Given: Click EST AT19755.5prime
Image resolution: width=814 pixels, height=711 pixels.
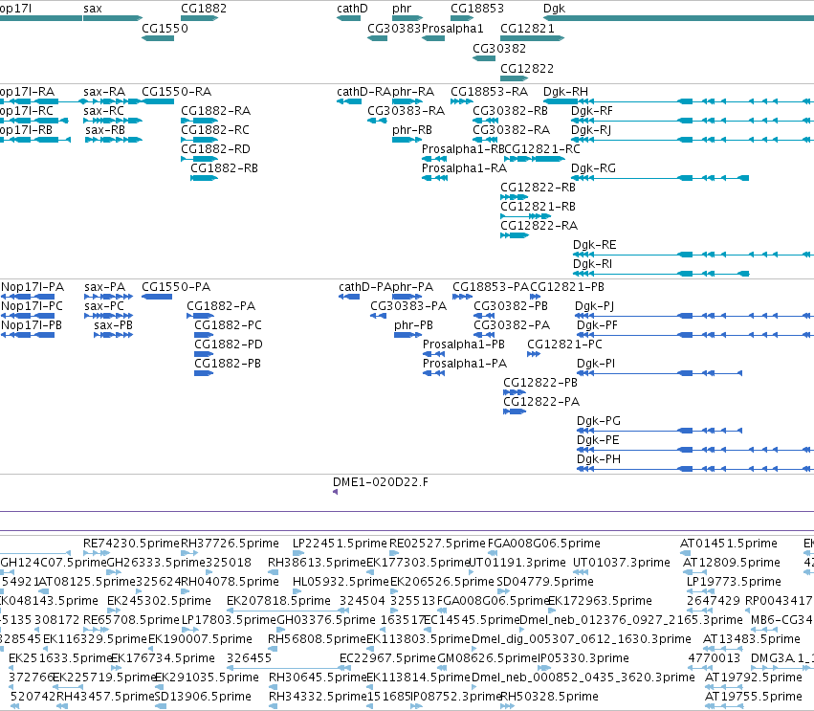Looking at the screenshot, I should click(754, 697).
